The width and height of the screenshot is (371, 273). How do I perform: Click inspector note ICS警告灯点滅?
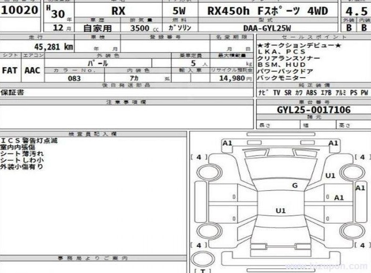pyautogui.click(x=29, y=141)
